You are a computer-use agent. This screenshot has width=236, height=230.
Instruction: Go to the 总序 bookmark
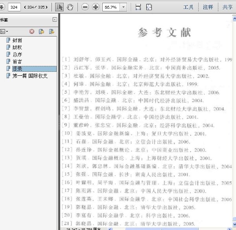(x=17, y=55)
